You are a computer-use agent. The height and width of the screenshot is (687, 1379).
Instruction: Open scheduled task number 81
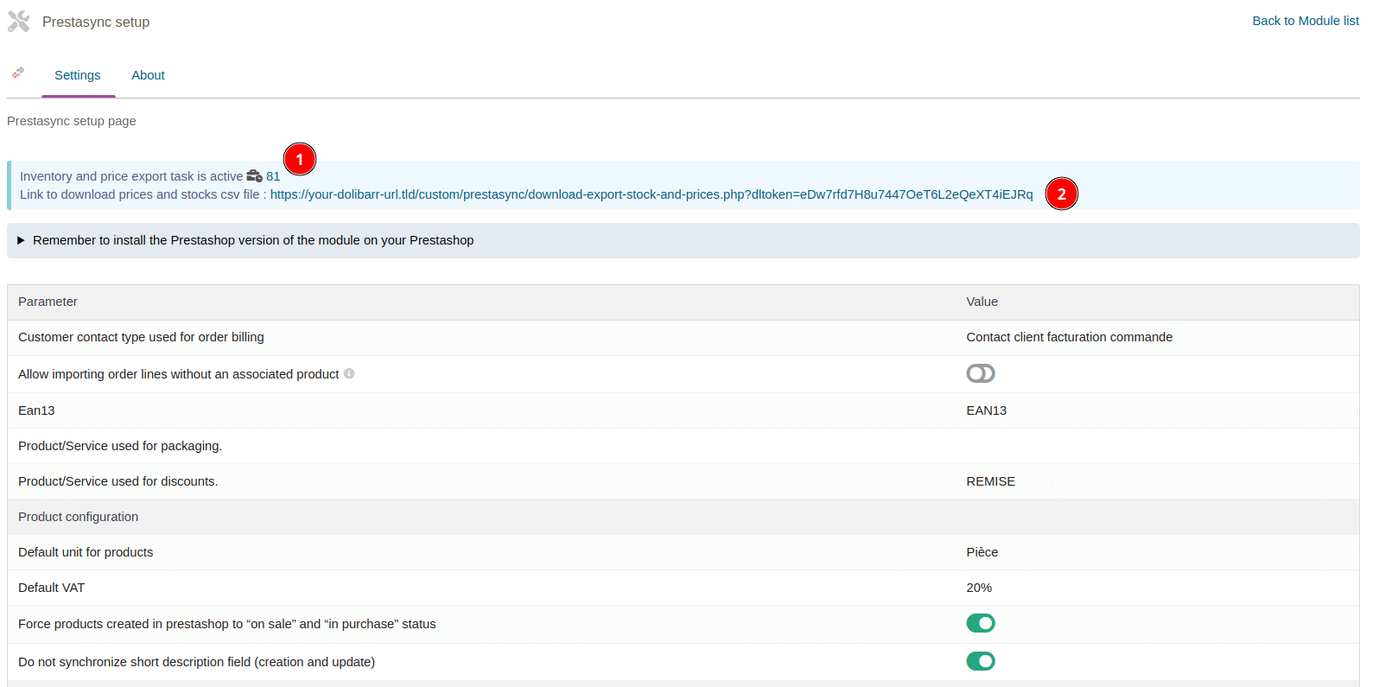[x=273, y=176]
